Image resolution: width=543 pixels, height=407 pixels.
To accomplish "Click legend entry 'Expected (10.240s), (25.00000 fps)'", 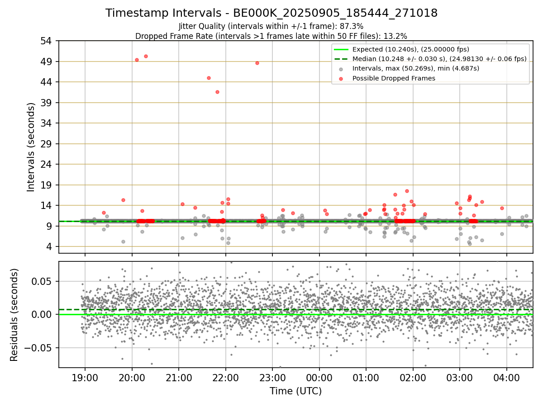I will coord(411,49).
